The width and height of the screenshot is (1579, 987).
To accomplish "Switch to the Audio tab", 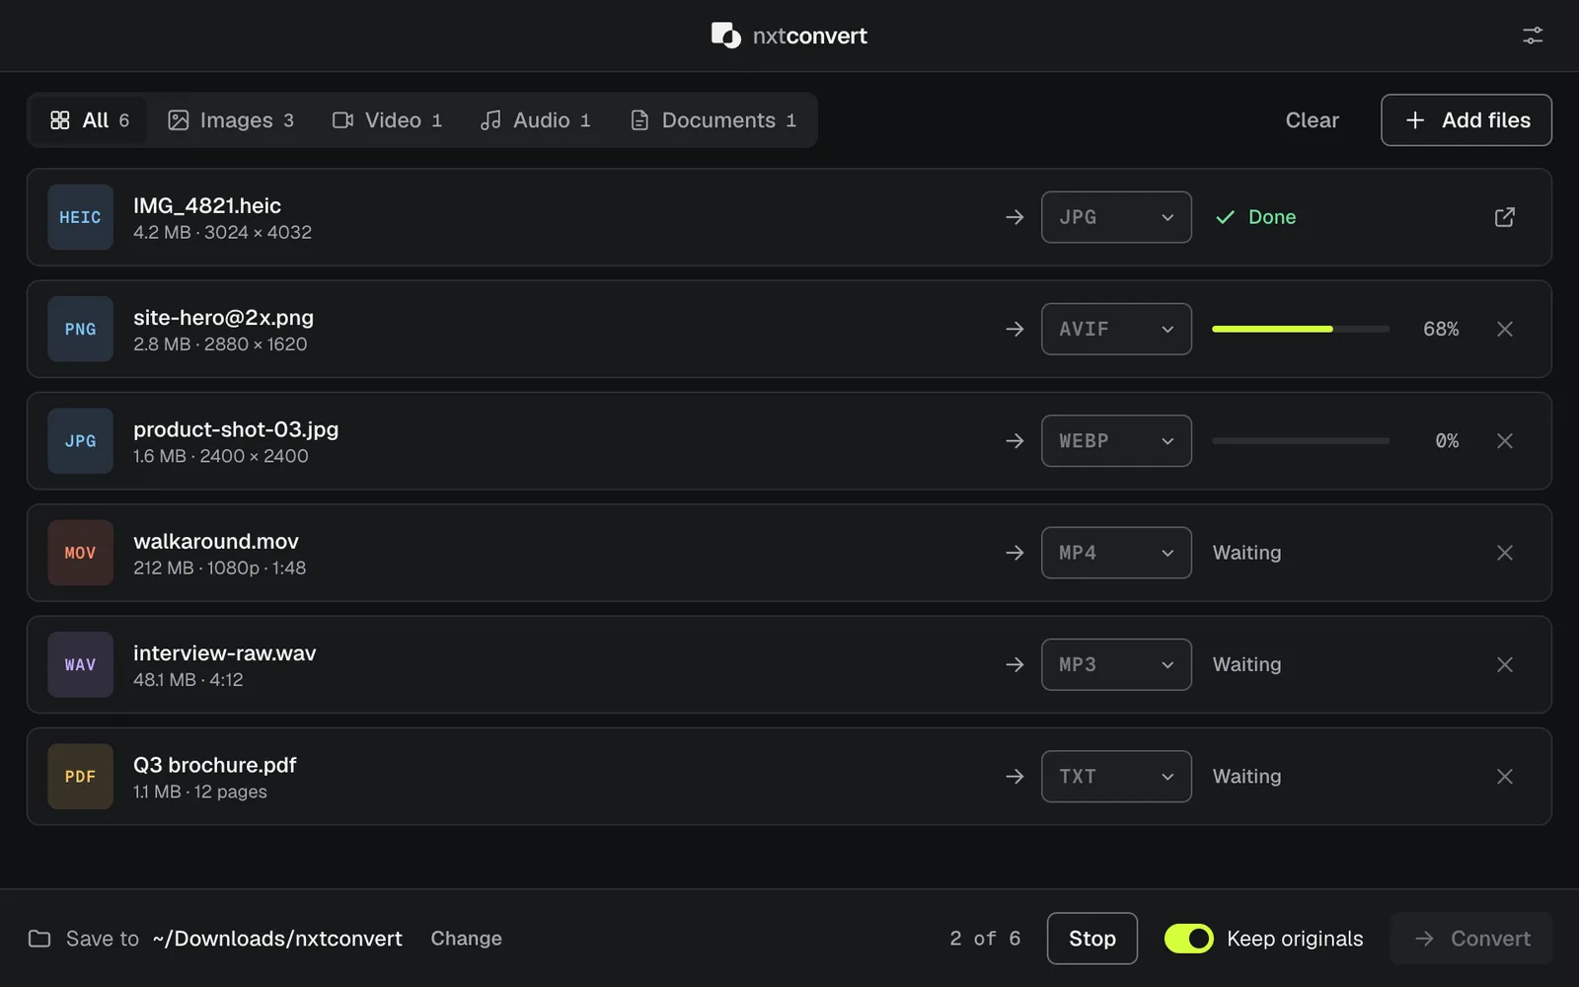I will click(x=535, y=120).
